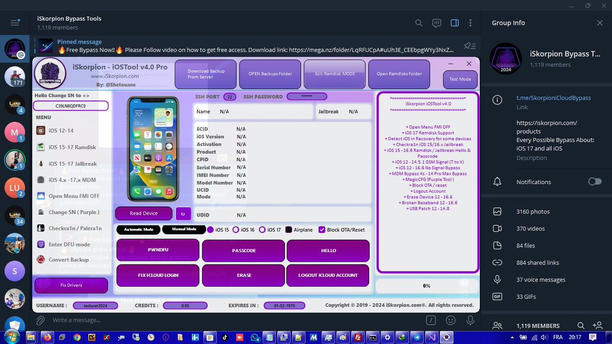Screen dimensions: 612x344
Task: Select iOS 15-17 Ramdisk in the menu
Action: (x=66, y=147)
